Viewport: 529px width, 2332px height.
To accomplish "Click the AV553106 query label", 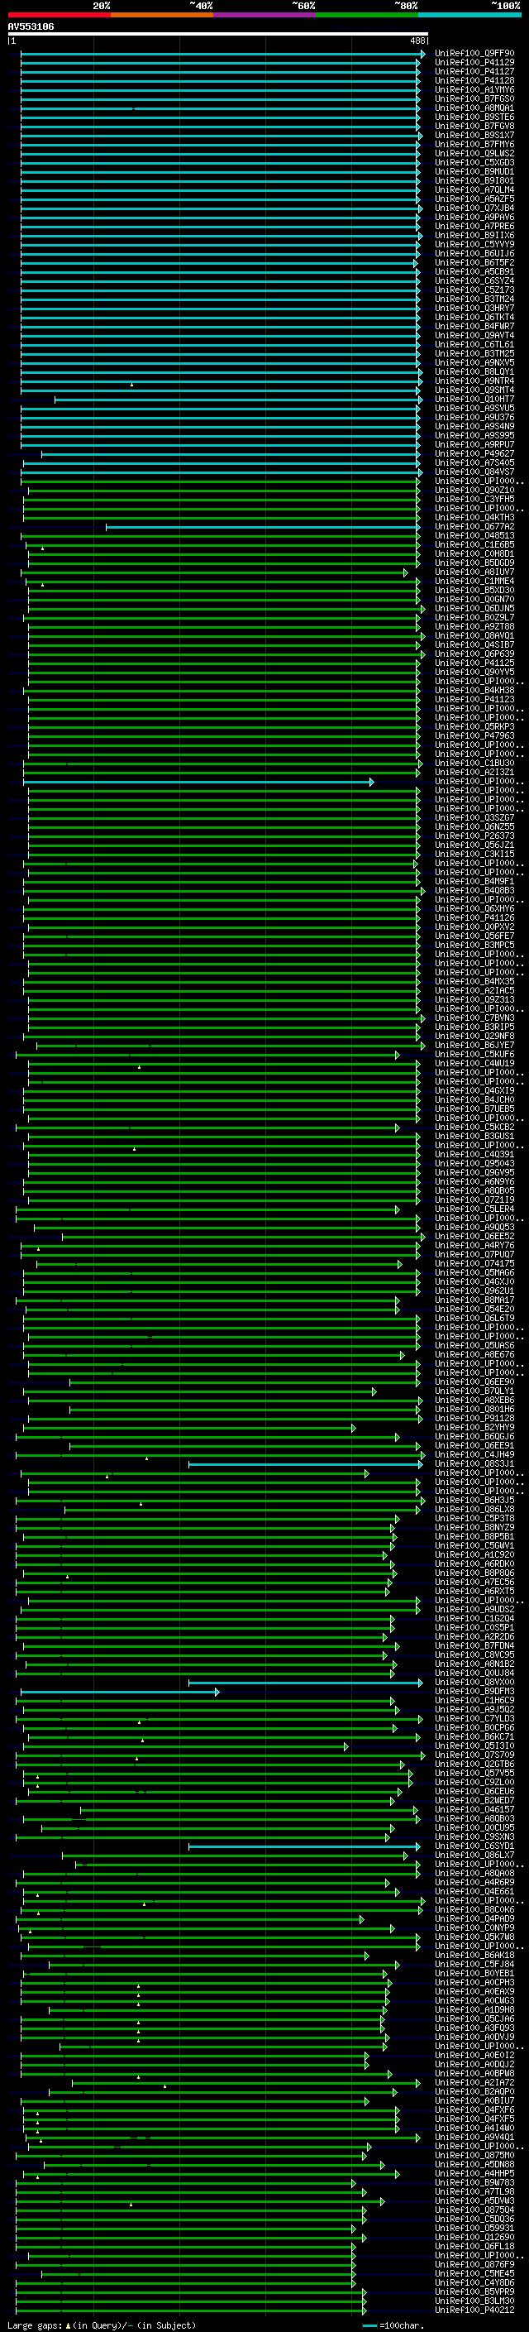I will pyautogui.click(x=31, y=27).
